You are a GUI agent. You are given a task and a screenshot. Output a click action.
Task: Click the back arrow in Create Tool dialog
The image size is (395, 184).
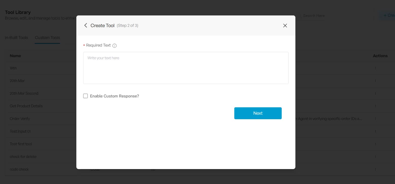click(85, 25)
